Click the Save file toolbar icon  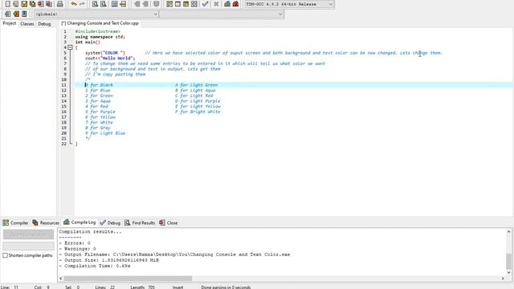click(24, 4)
